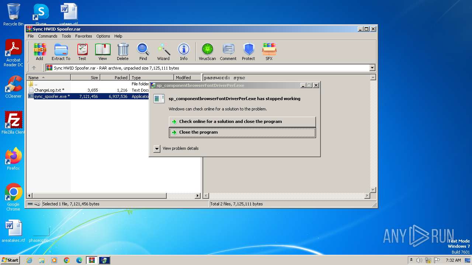Open volume control in system tray
The image size is (472, 265).
[x=419, y=260]
